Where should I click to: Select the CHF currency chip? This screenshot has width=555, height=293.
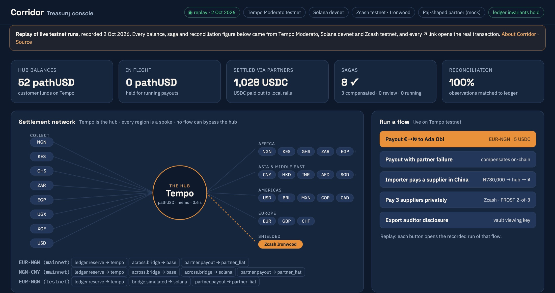pyautogui.click(x=306, y=221)
